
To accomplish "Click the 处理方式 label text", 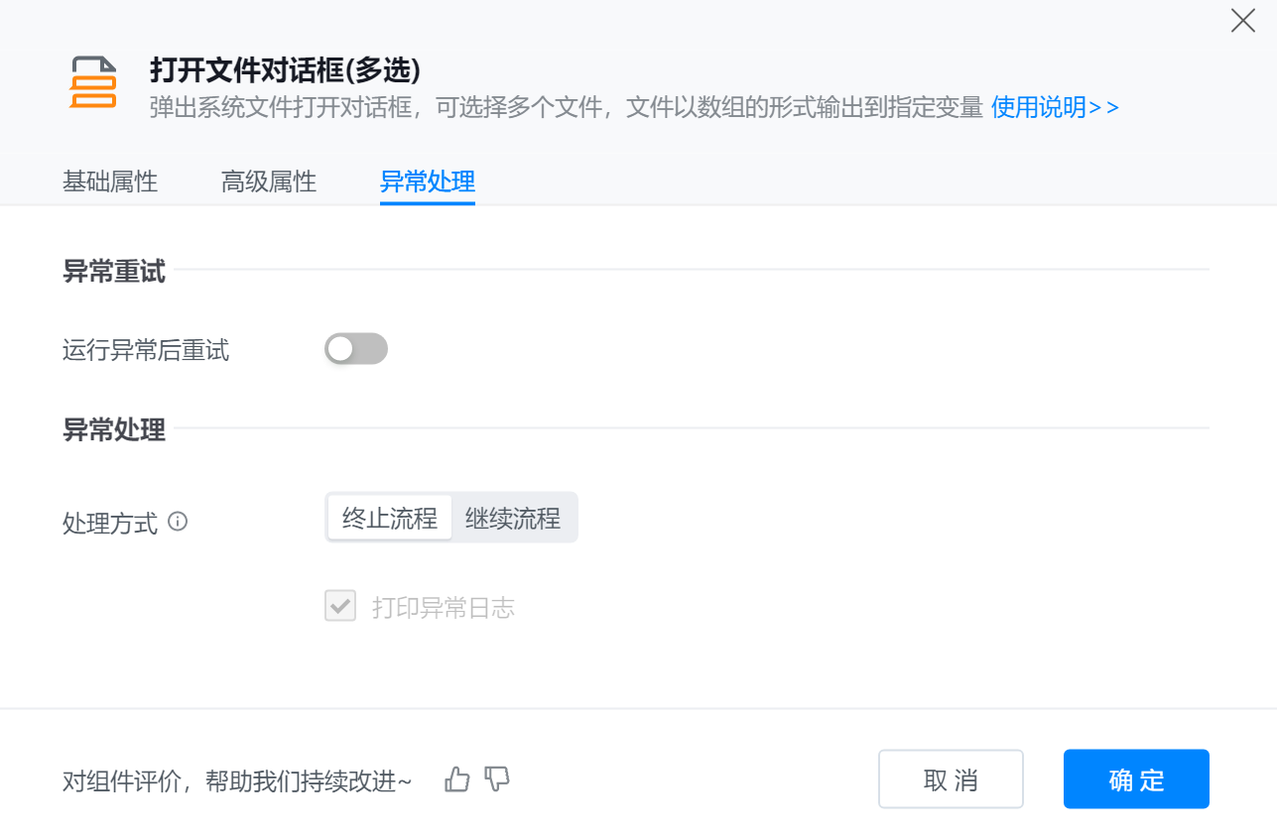I will click(x=110, y=523).
